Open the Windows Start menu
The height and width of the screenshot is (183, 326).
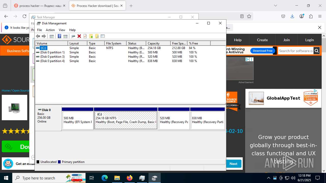(6, 178)
